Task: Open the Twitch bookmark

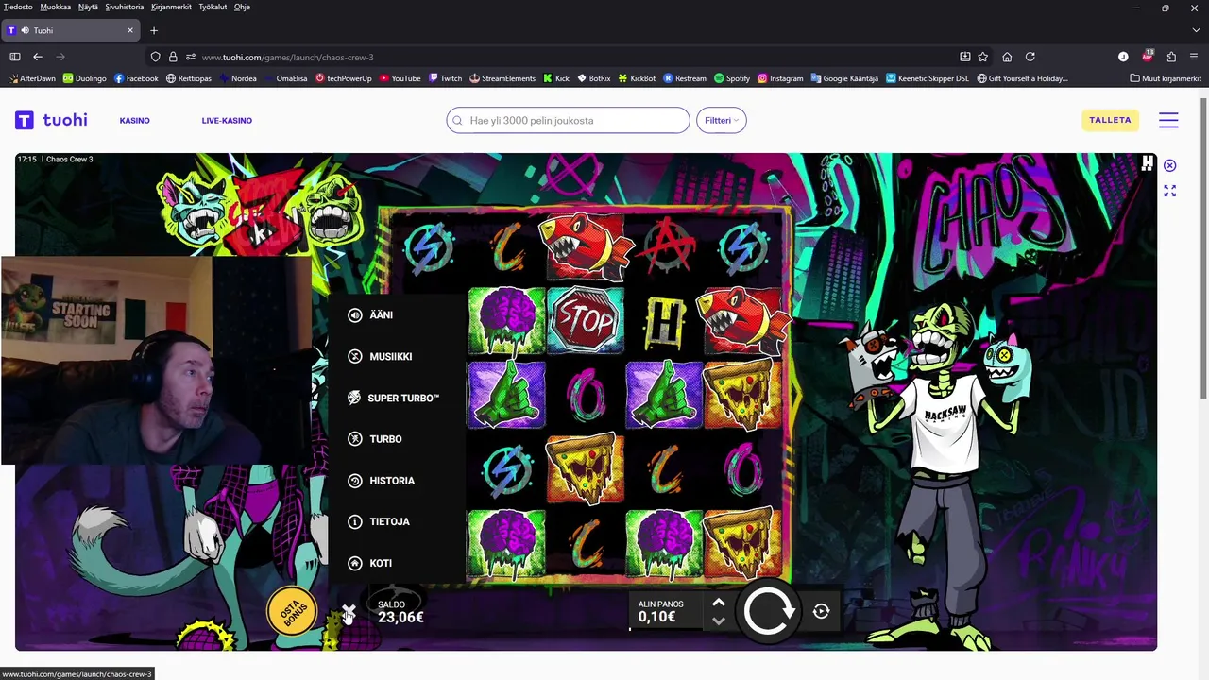Action: (x=445, y=78)
